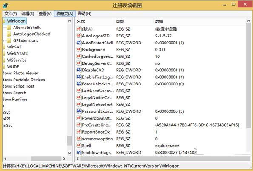
Task: Click the PowerdownAft... string value icon
Action: [x=79, y=118]
